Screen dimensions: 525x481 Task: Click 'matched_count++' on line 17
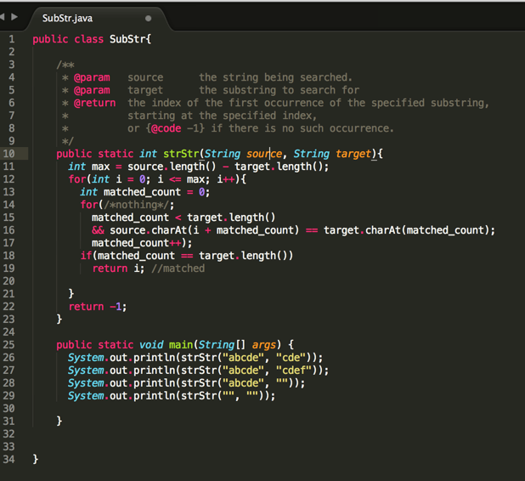[x=136, y=243]
